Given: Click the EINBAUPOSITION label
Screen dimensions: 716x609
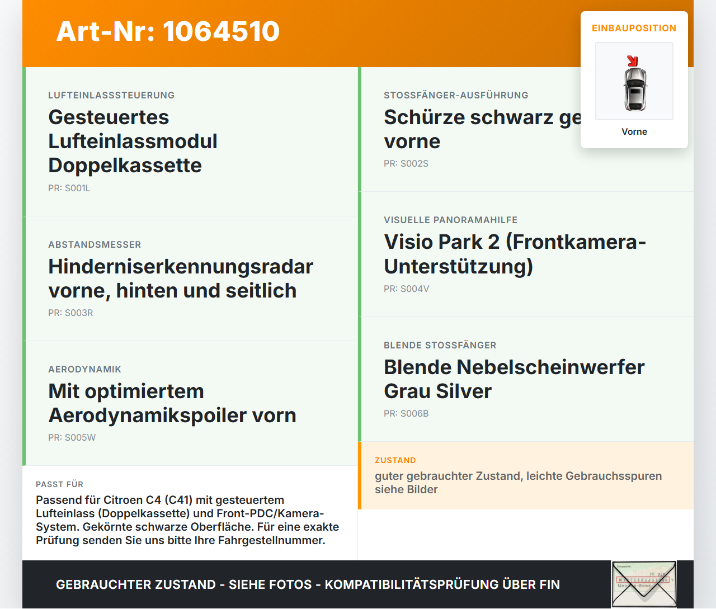Looking at the screenshot, I should (x=634, y=28).
